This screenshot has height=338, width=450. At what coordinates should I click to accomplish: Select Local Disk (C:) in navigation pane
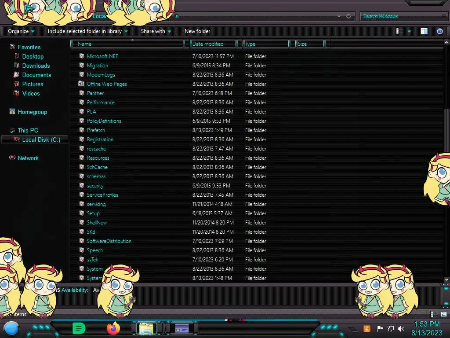41,140
